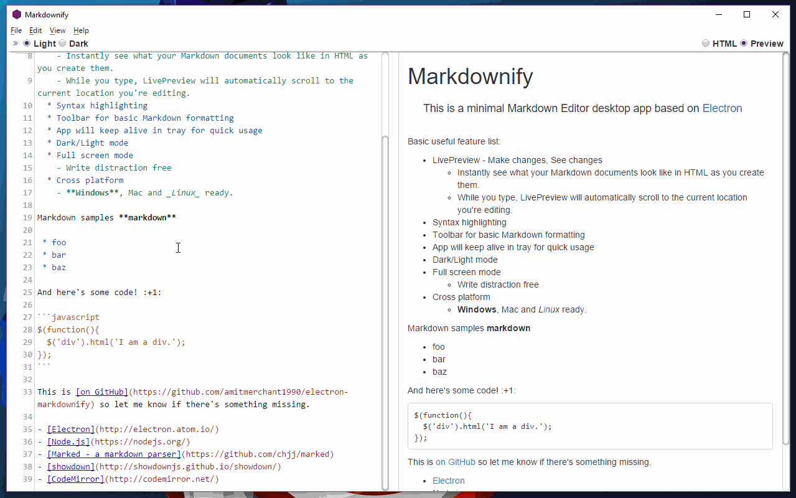Select the Light theme radio button
796x498 pixels.
click(27, 44)
